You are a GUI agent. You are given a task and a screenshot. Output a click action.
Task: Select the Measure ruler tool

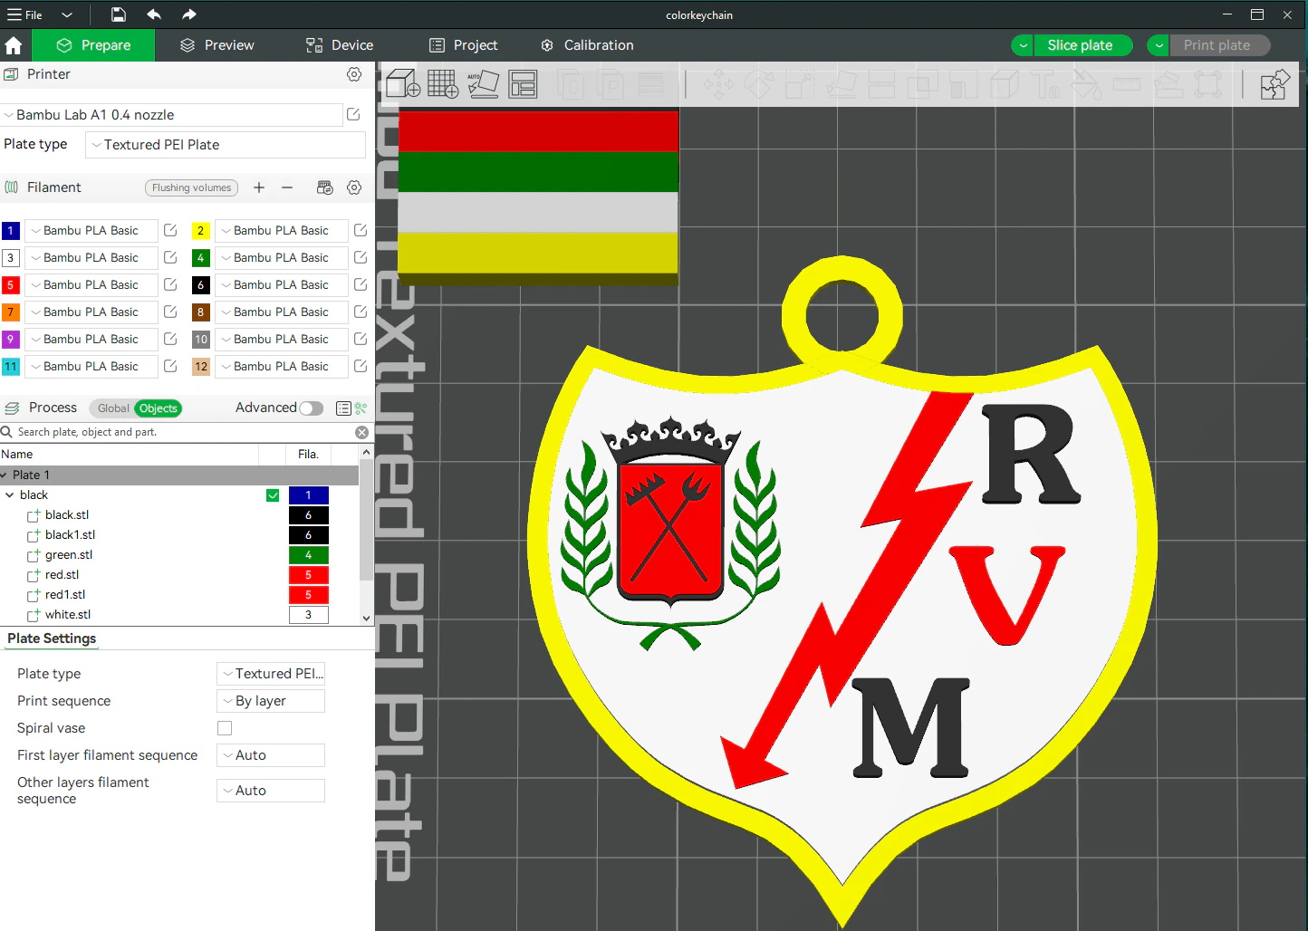pos(1127,84)
